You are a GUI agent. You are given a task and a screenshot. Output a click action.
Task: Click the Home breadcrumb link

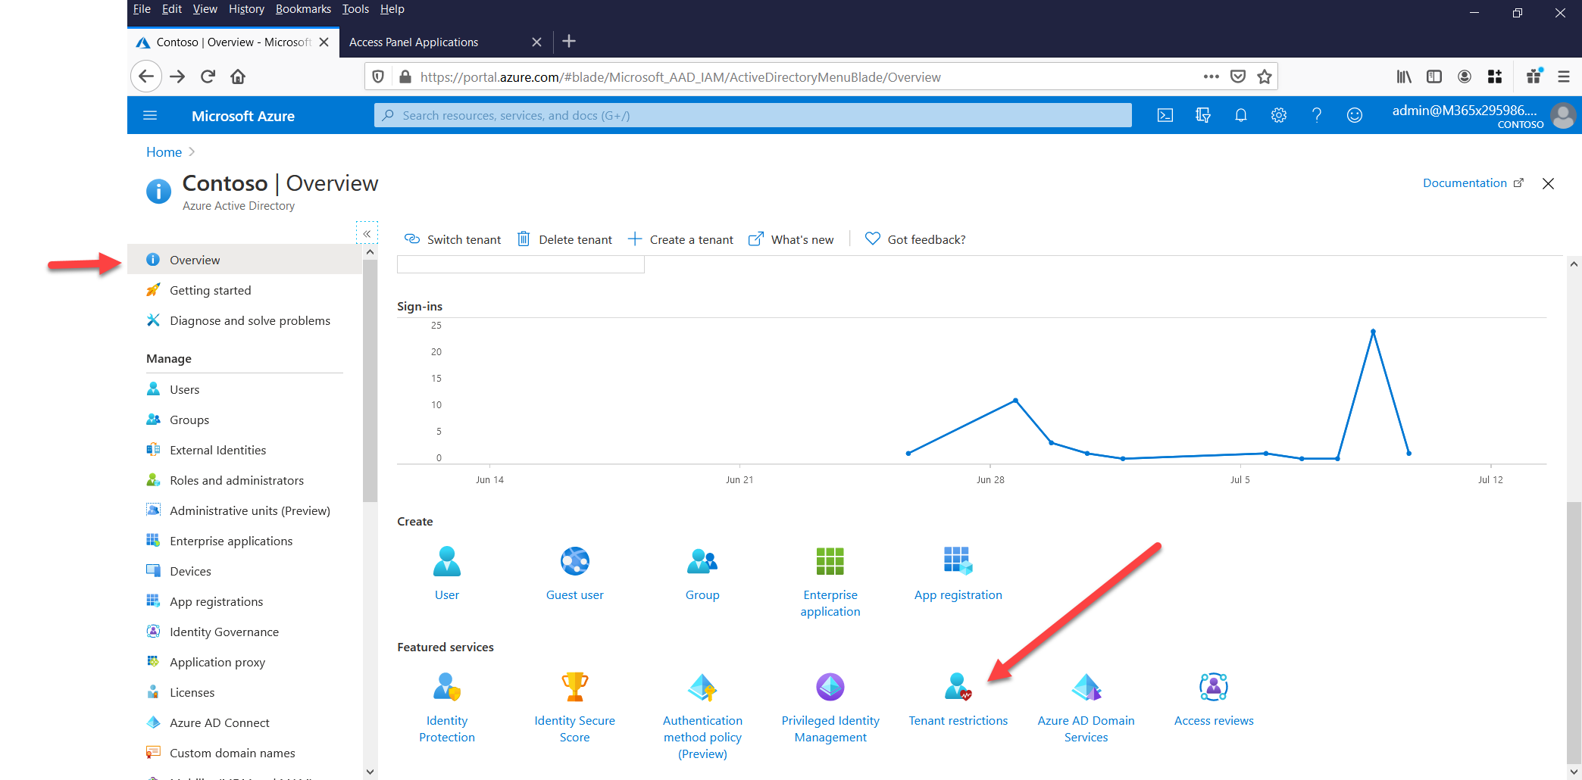164,152
